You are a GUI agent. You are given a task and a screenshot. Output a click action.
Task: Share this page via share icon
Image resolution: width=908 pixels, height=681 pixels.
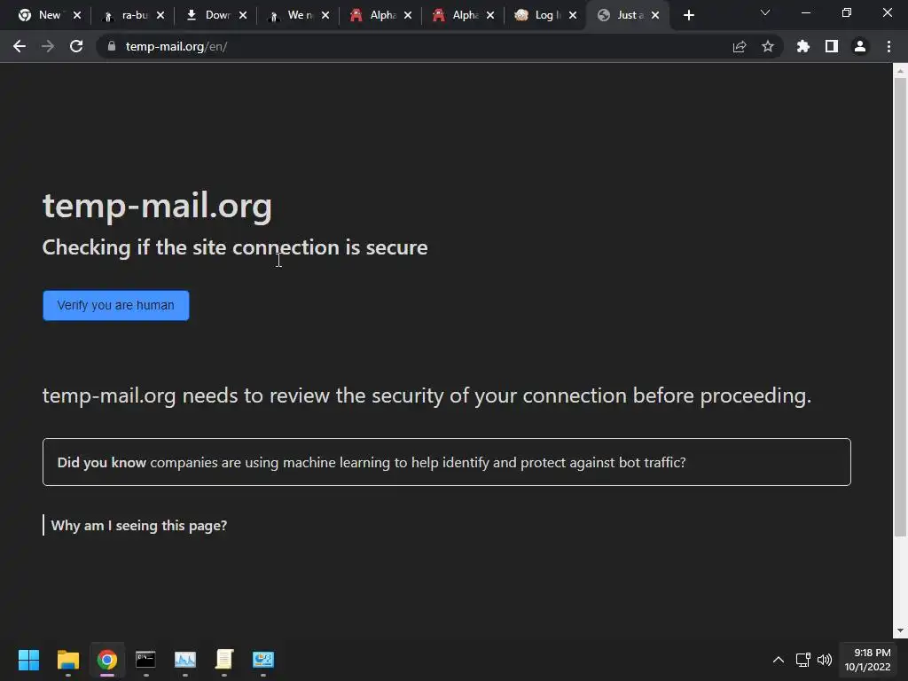click(x=740, y=46)
